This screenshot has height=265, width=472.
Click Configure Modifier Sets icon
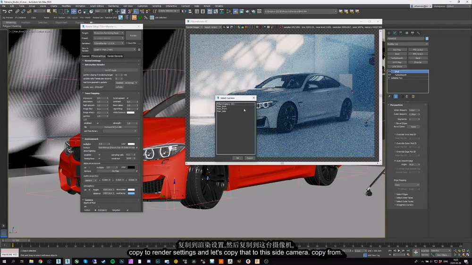pyautogui.click(x=413, y=96)
